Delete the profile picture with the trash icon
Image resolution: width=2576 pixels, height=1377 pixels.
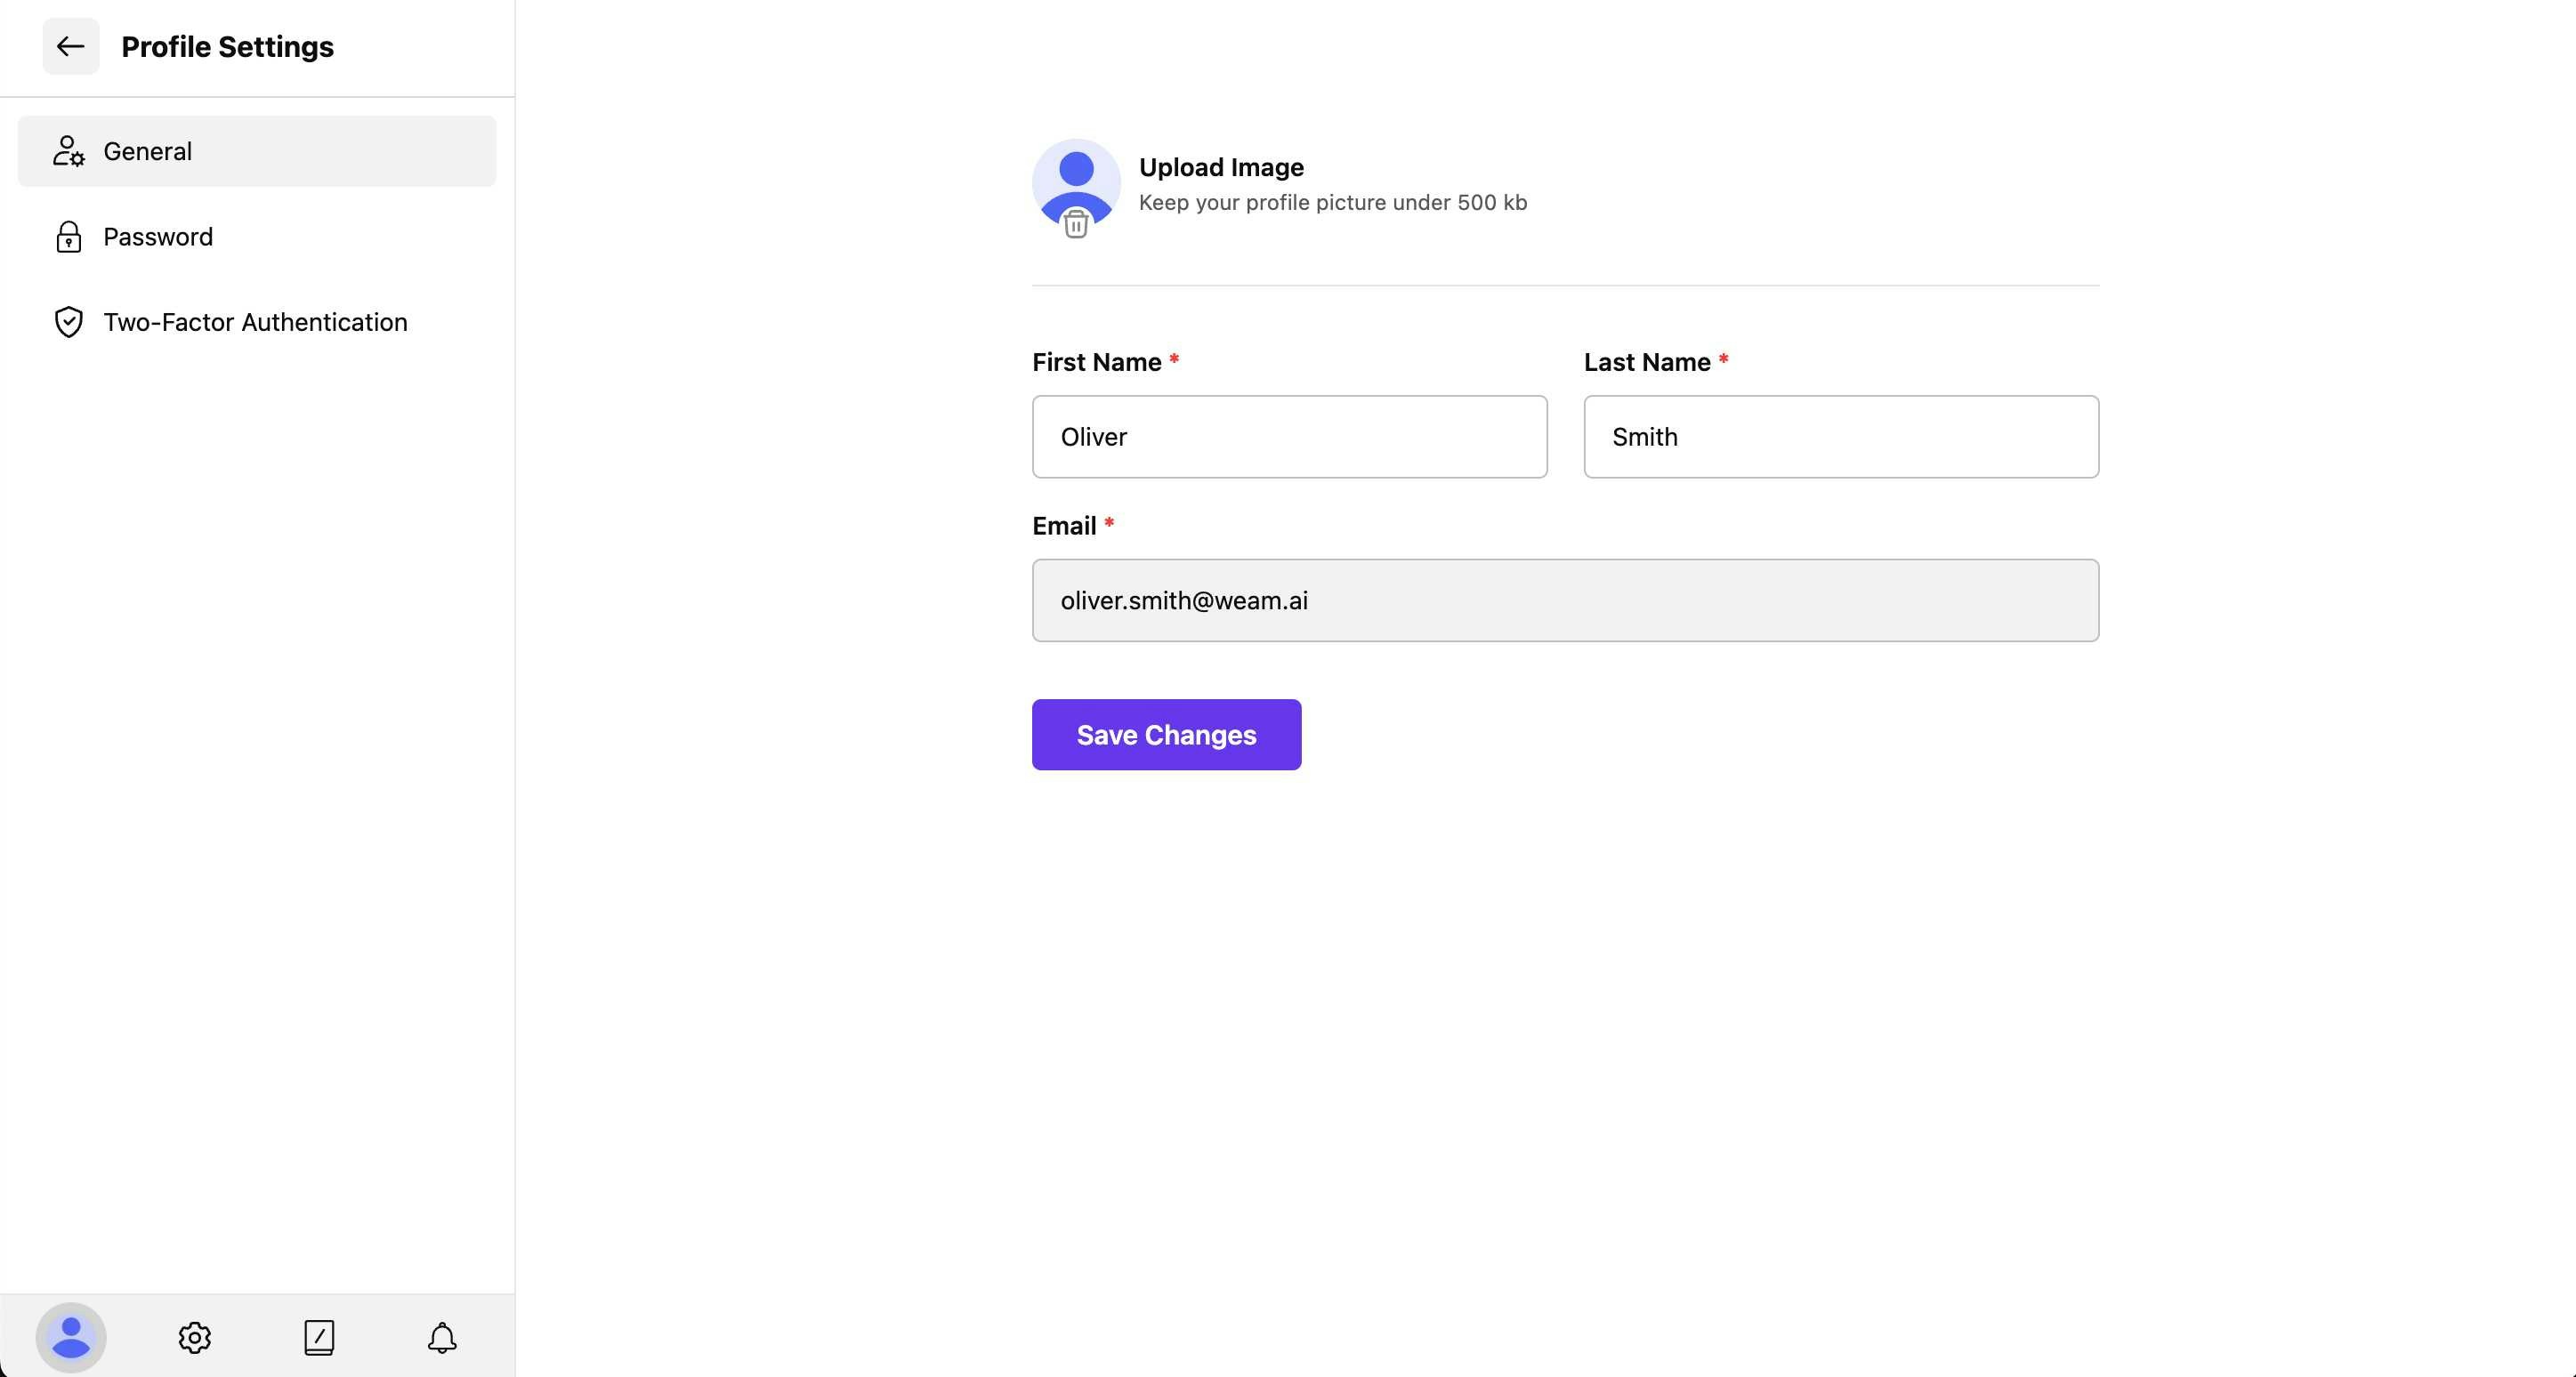(x=1075, y=223)
